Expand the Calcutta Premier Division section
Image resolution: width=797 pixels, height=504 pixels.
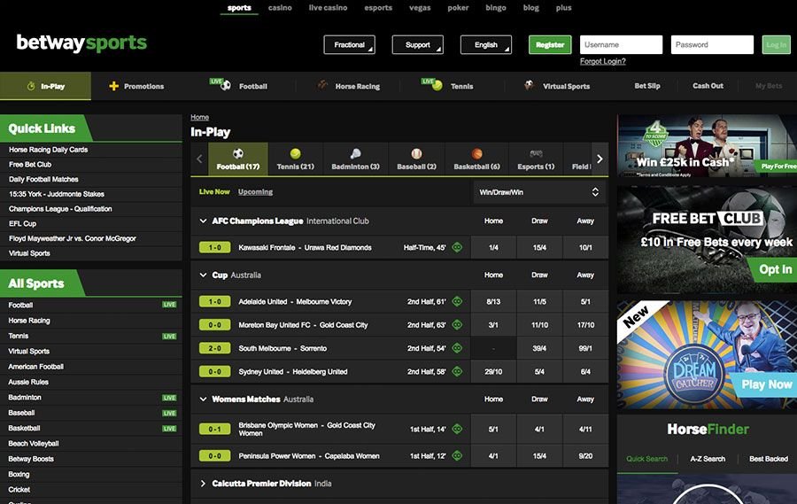(203, 484)
